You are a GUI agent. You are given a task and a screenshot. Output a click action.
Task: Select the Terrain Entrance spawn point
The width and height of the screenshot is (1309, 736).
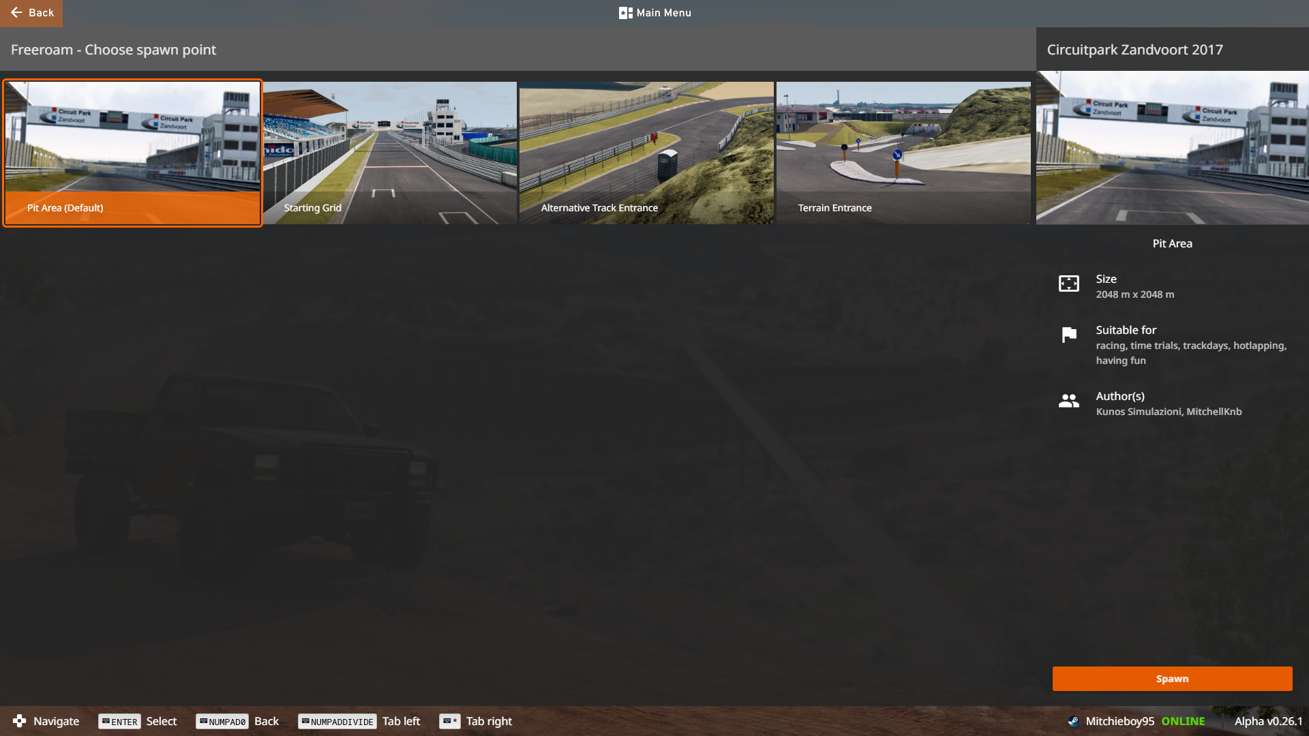coord(903,153)
